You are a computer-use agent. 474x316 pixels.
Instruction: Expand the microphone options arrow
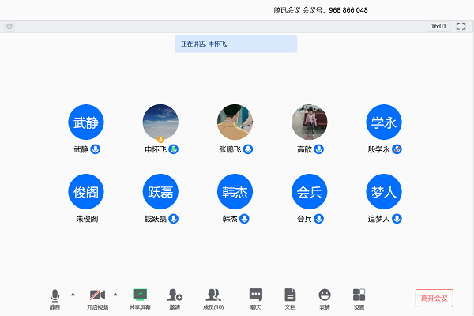[73, 294]
